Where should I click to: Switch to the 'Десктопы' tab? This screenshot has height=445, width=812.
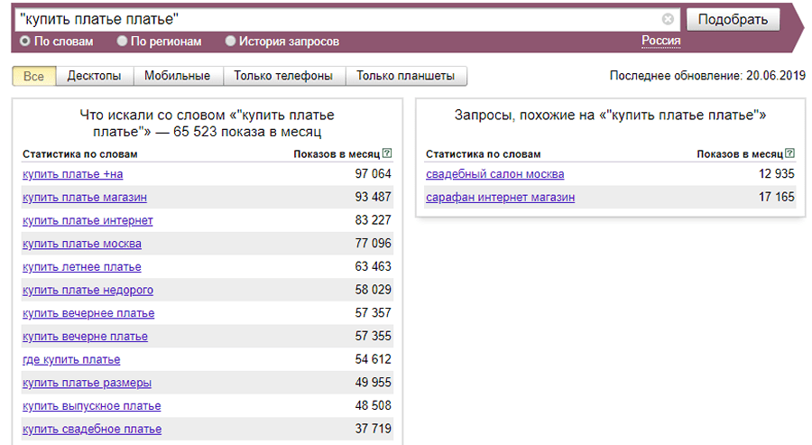[94, 76]
